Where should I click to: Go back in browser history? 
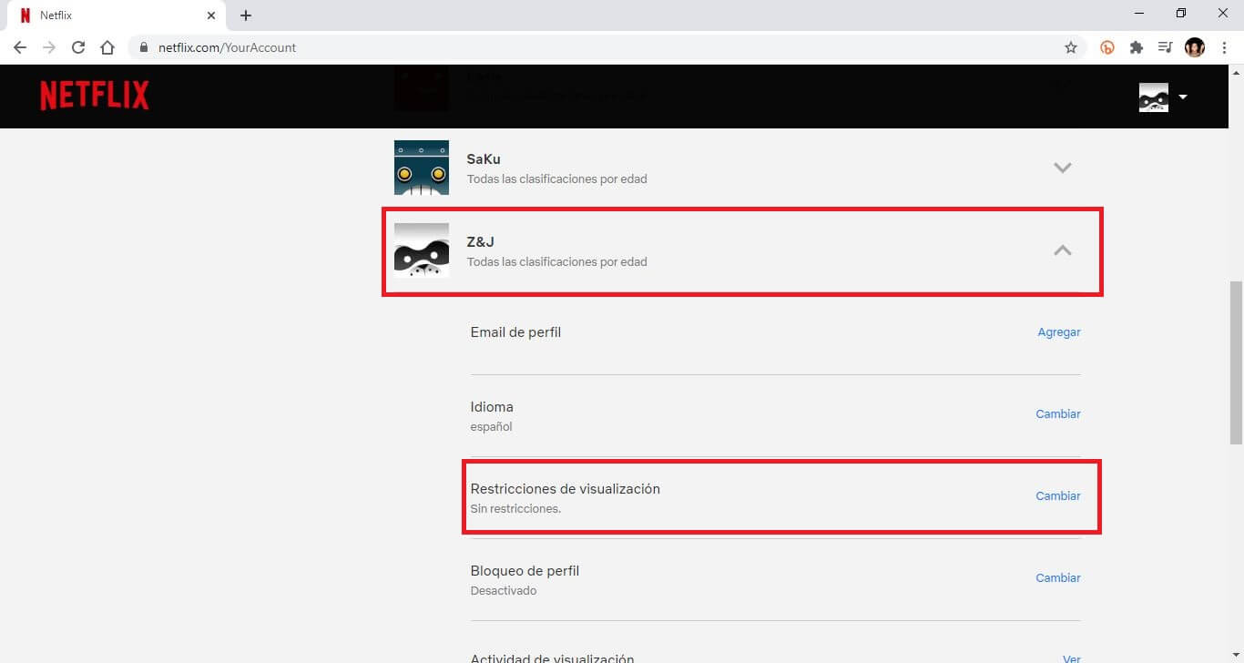click(20, 47)
